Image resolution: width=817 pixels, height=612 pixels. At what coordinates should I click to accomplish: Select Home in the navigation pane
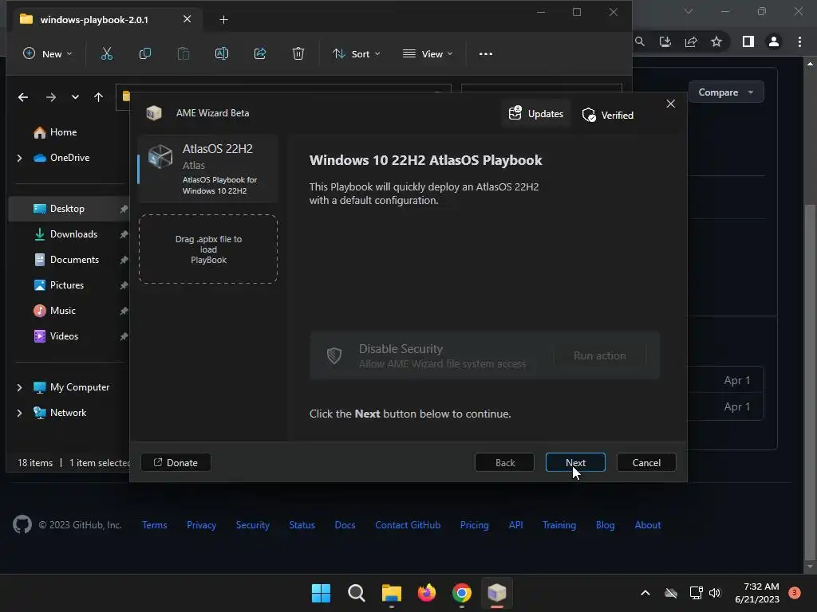[x=55, y=132]
